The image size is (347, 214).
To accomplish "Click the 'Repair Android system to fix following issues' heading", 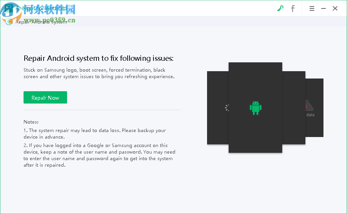I will [98, 58].
